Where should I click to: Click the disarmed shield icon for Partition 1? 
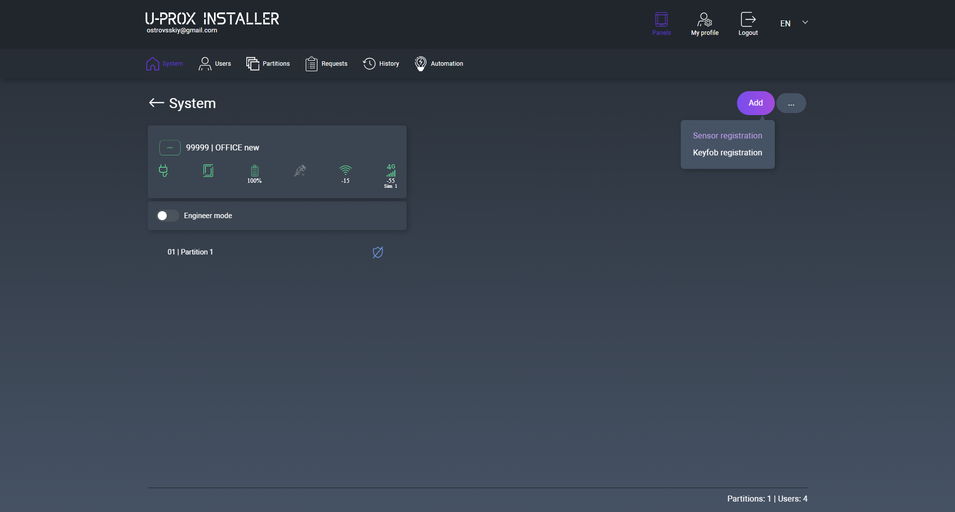coord(378,253)
